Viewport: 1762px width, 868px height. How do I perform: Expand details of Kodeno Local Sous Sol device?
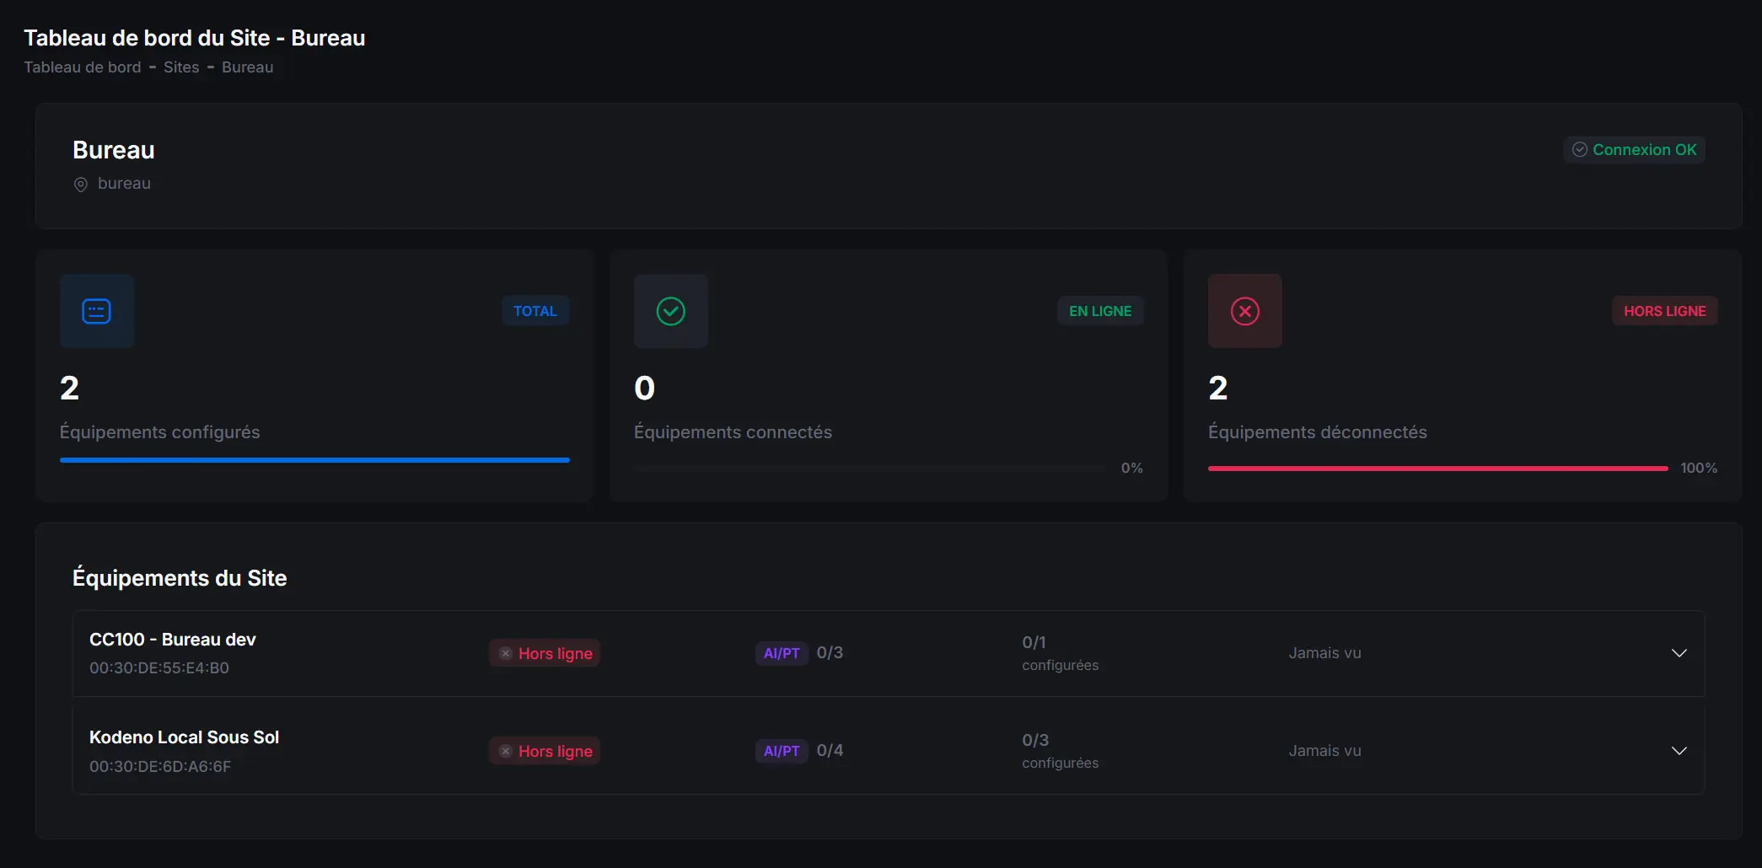coord(1679,750)
